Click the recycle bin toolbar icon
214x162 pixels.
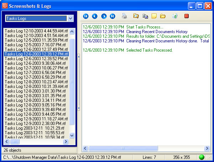pos(174,16)
